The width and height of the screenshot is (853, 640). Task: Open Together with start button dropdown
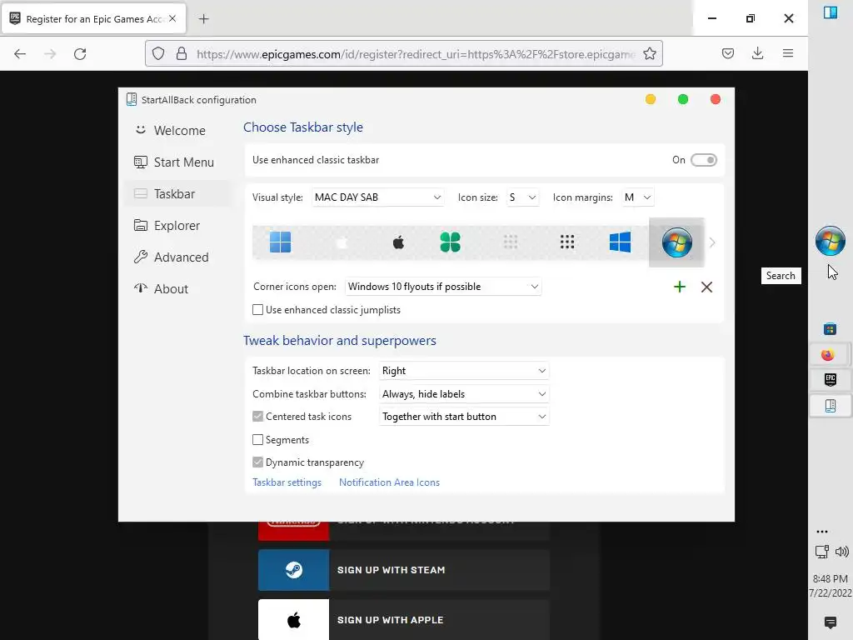click(464, 417)
